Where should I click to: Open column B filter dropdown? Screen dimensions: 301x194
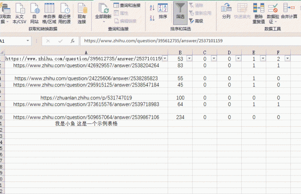click(189, 58)
